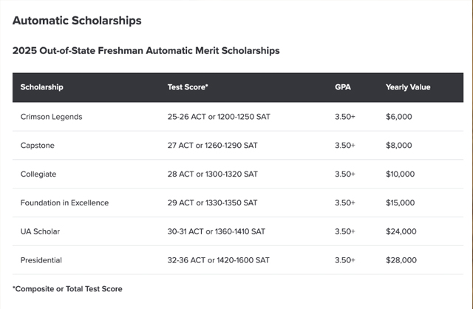Viewport: 473px width, 309px height.
Task: Click the Presidential scholarship name
Action: 41,260
